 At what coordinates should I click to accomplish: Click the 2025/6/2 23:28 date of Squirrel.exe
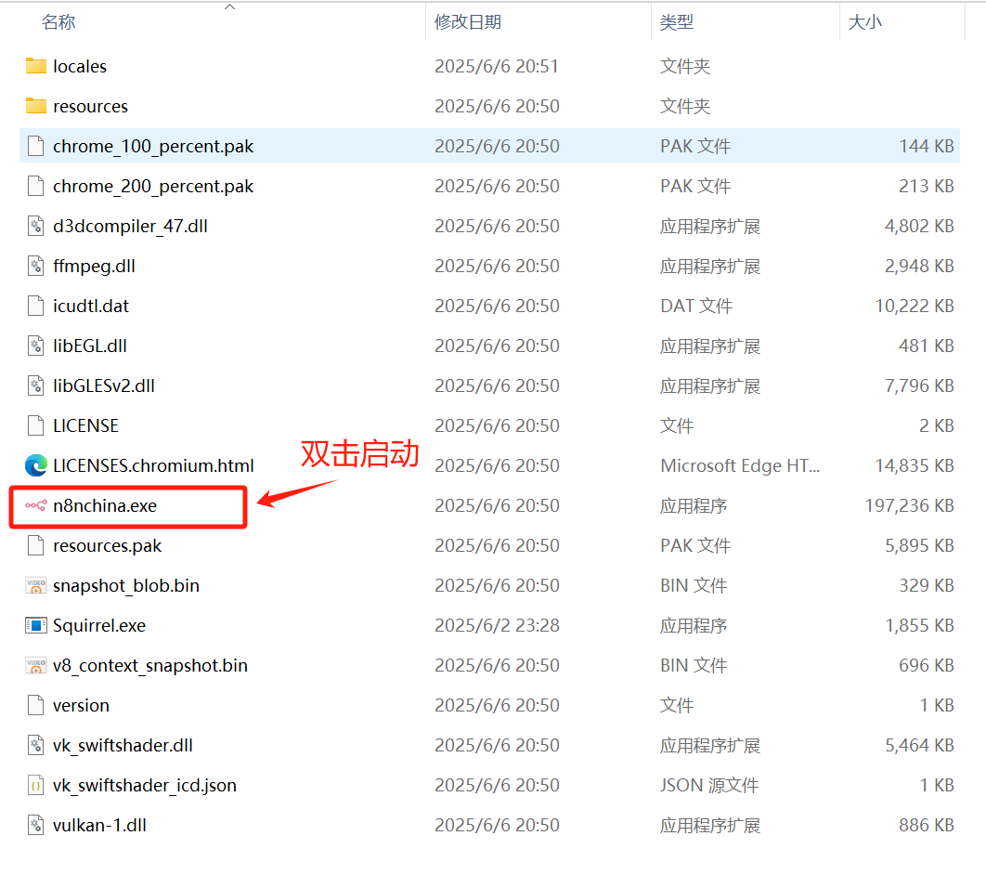pyautogui.click(x=497, y=625)
